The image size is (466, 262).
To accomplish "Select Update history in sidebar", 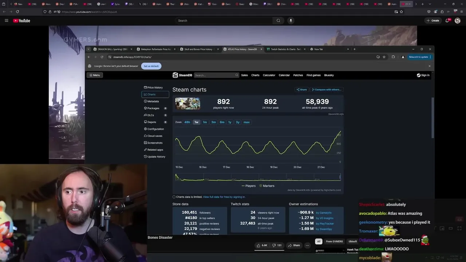I will (x=155, y=157).
